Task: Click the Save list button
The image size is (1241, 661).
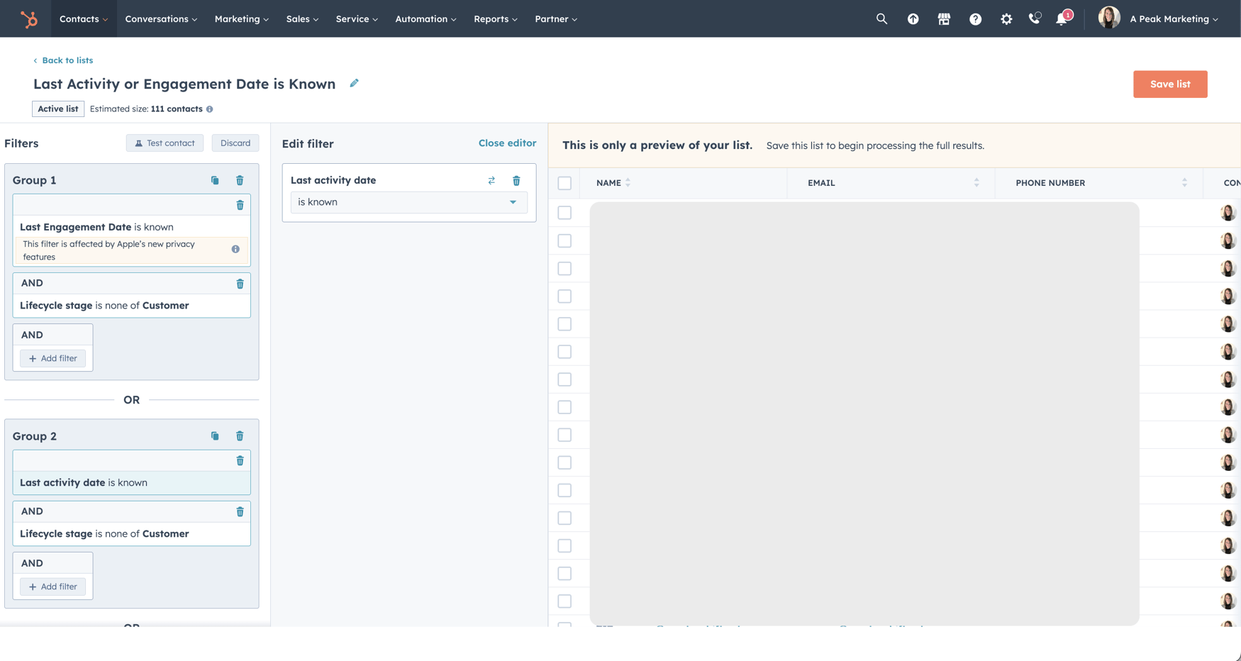Action: [1169, 84]
